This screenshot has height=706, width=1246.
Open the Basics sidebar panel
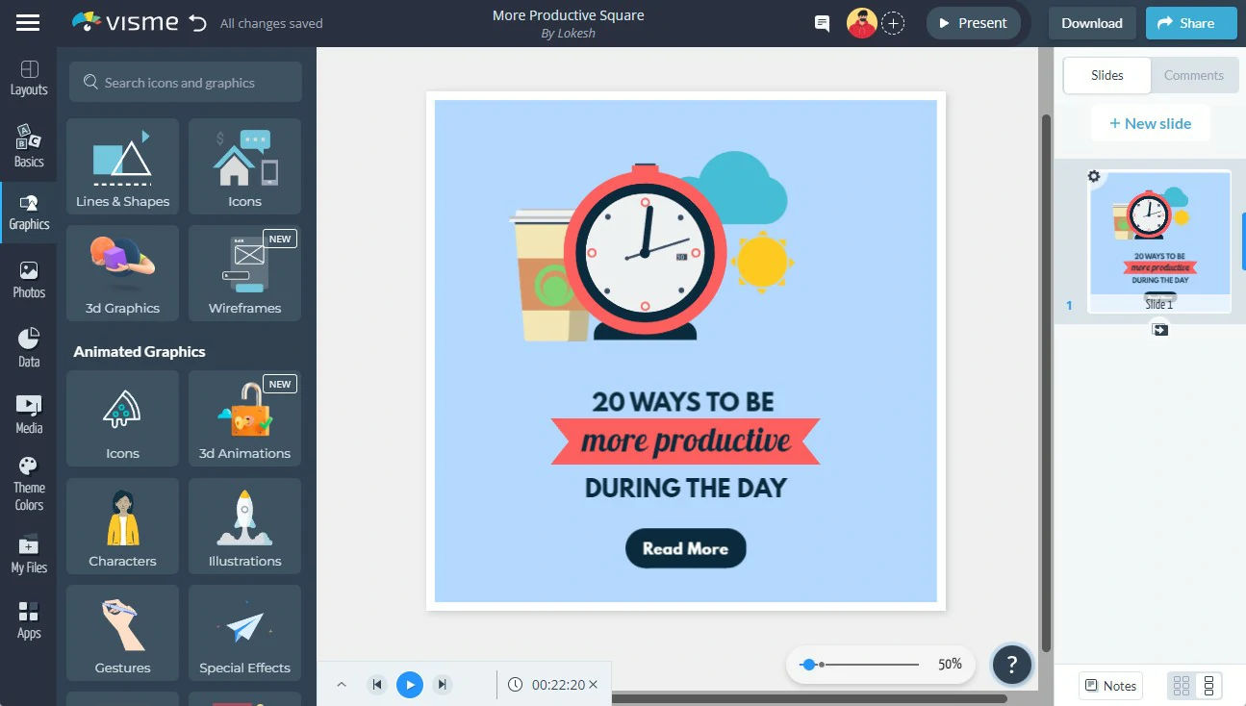[29, 146]
